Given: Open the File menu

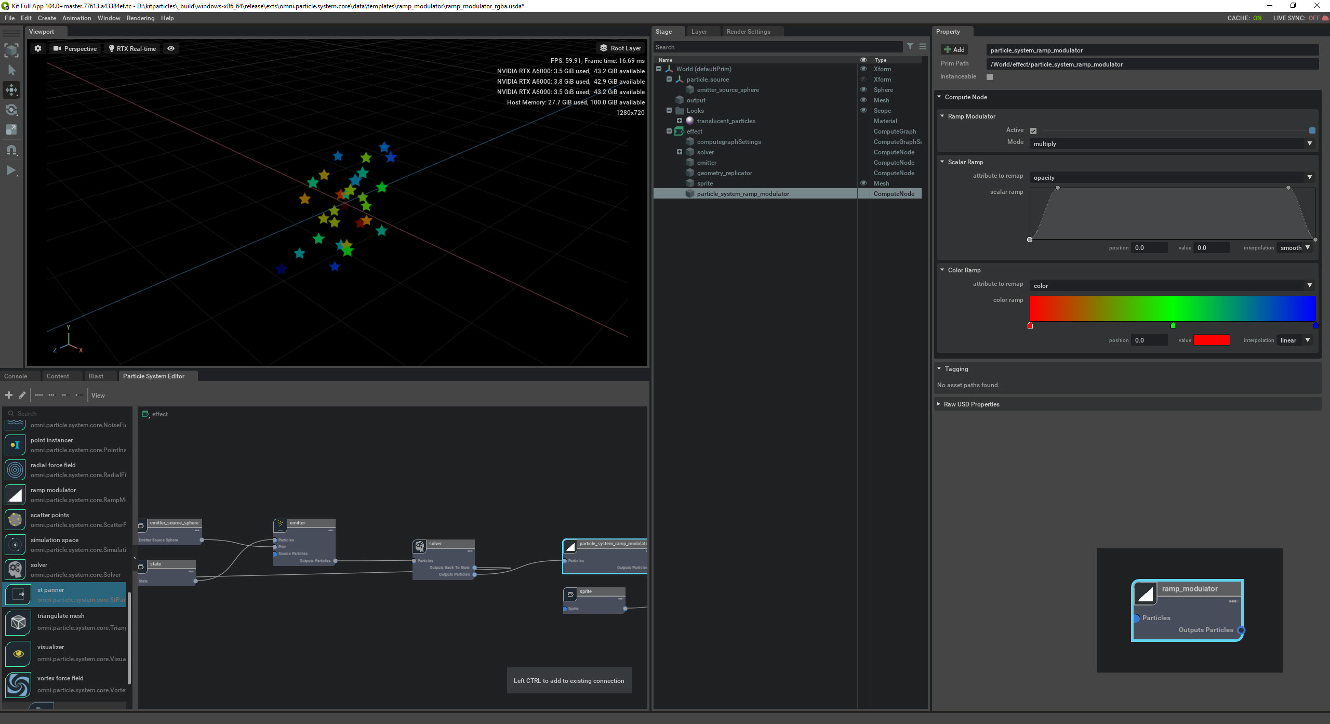Looking at the screenshot, I should pos(9,18).
